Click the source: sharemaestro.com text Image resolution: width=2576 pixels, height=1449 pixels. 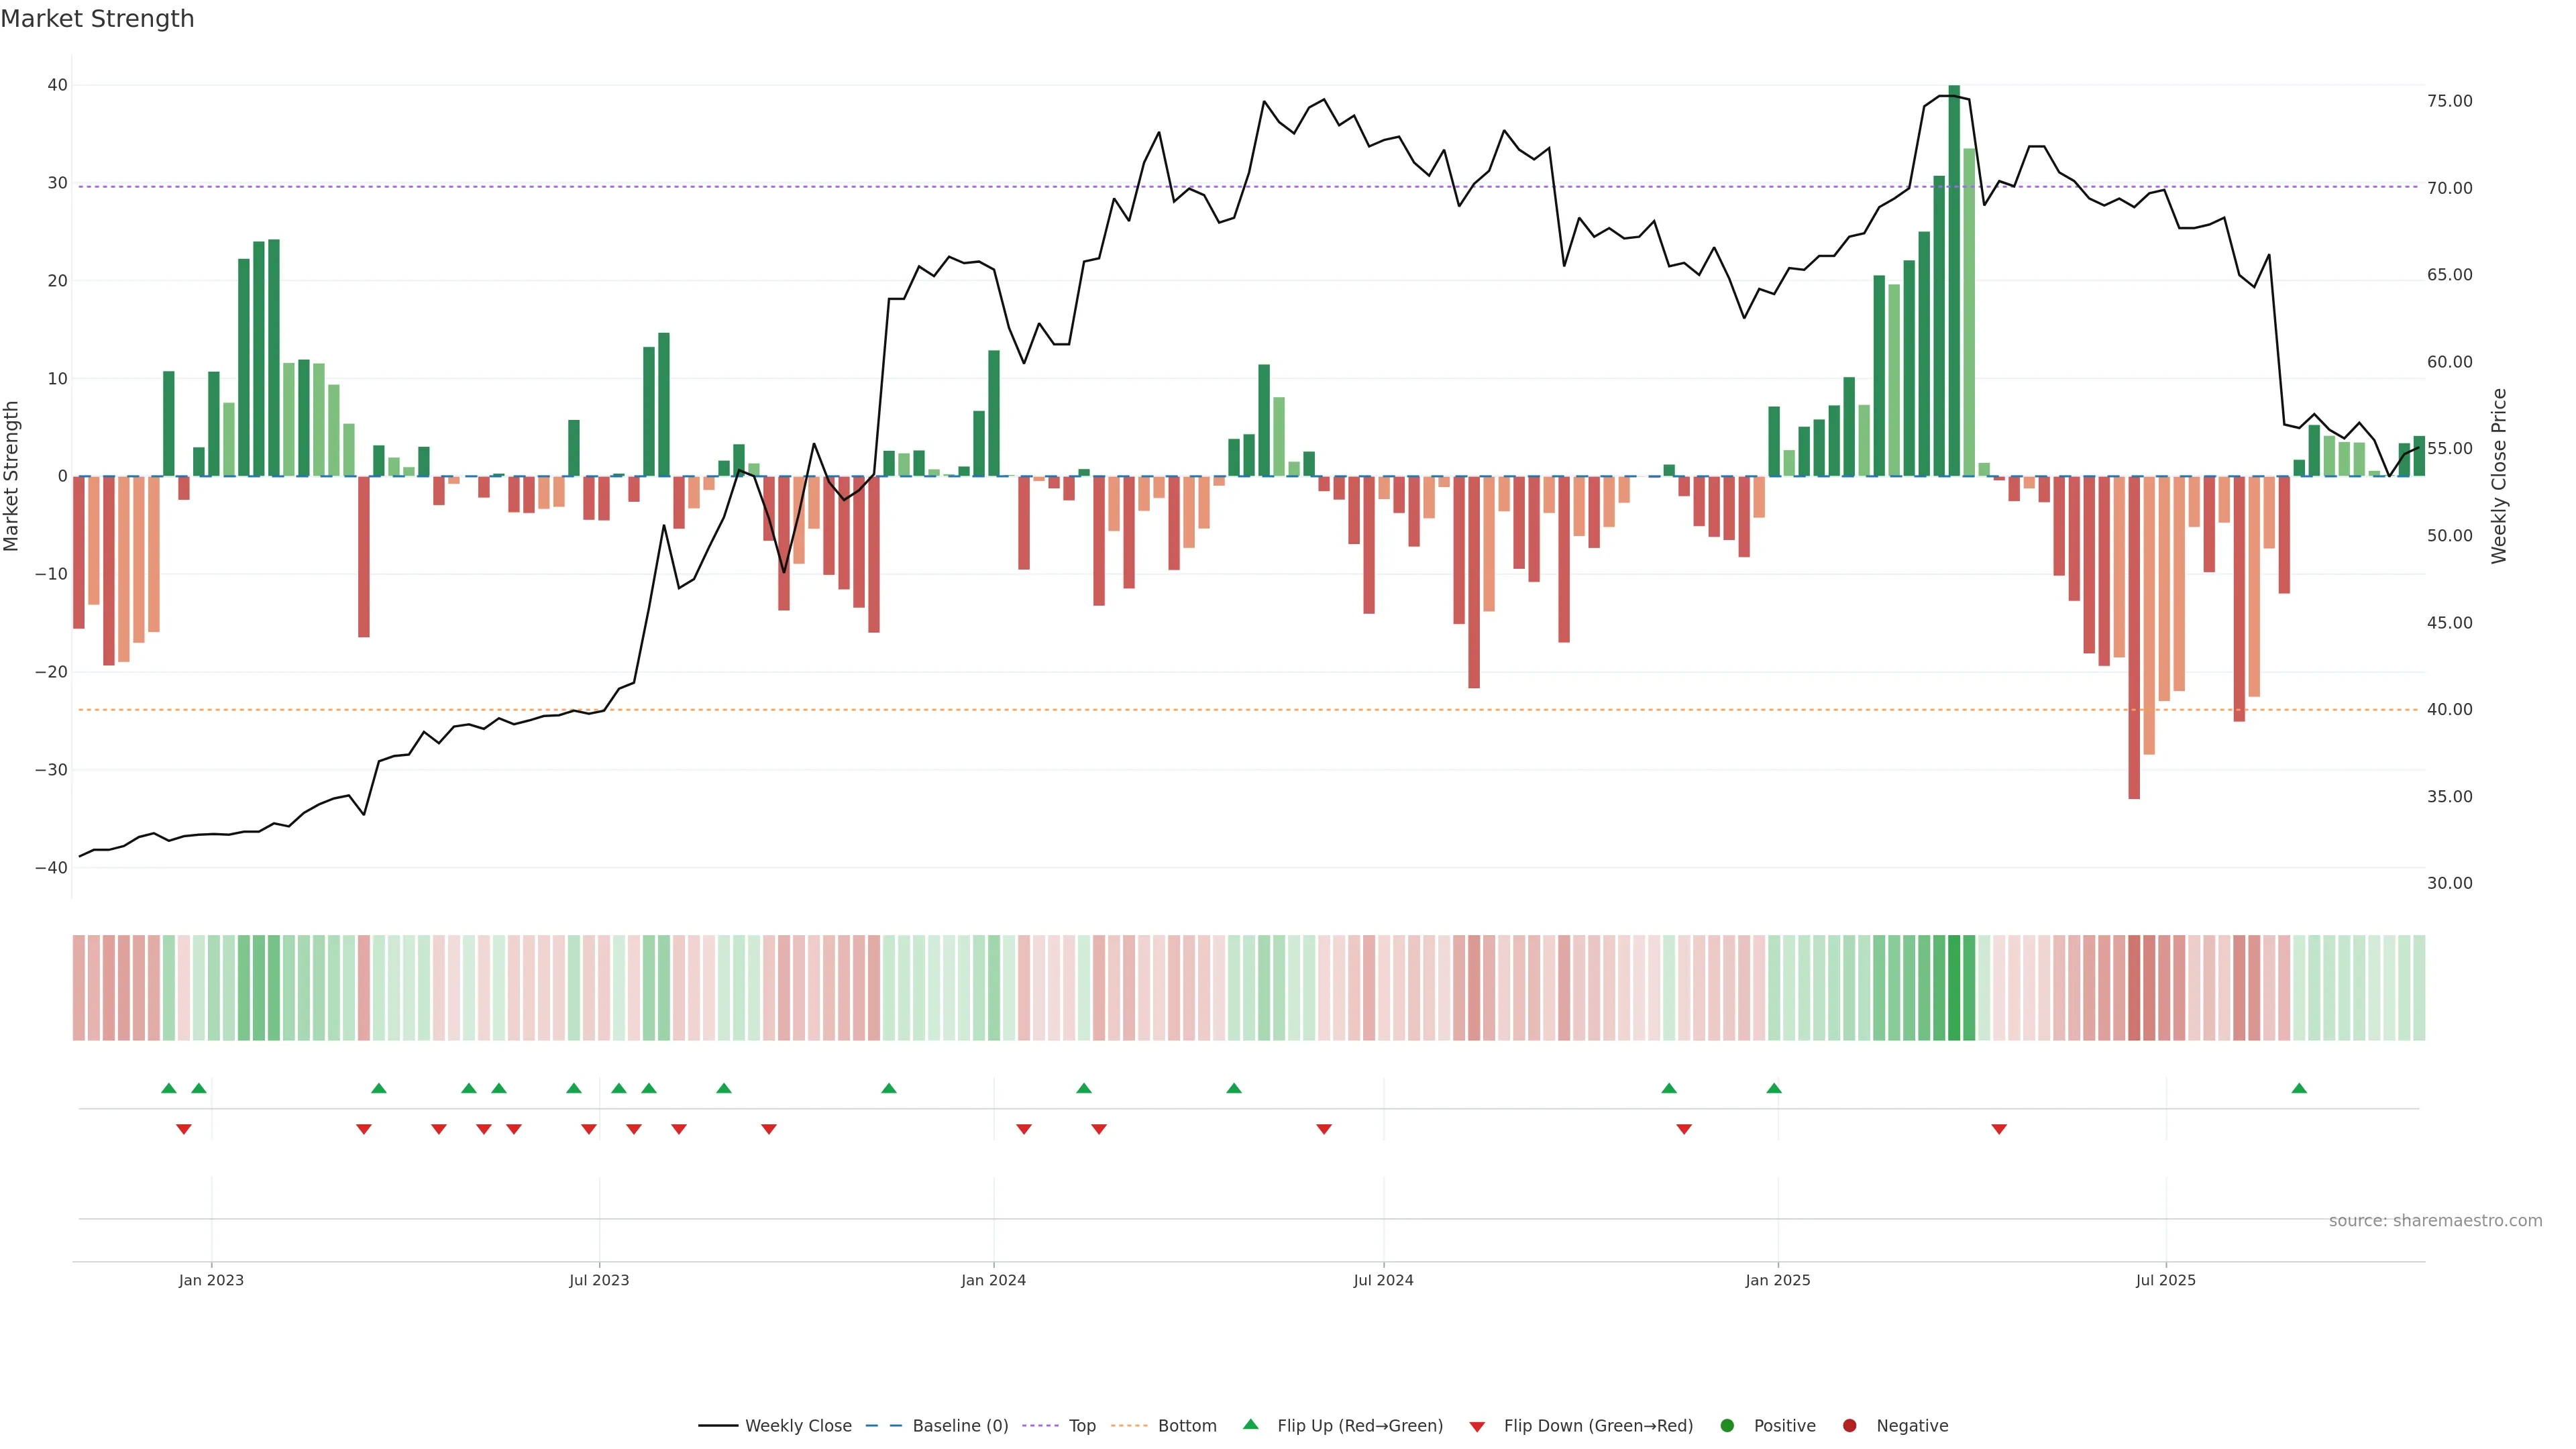click(x=2435, y=1220)
